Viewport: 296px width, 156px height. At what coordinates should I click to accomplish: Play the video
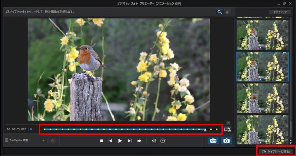120,141
